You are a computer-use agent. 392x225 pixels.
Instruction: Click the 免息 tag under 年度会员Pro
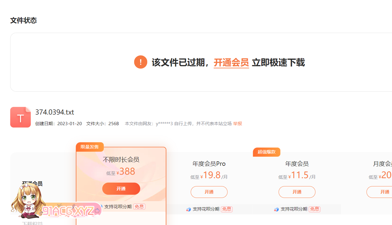227,209
